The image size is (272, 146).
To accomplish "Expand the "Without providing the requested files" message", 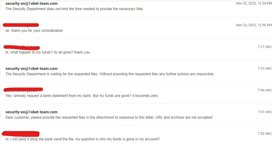I will [110, 74].
